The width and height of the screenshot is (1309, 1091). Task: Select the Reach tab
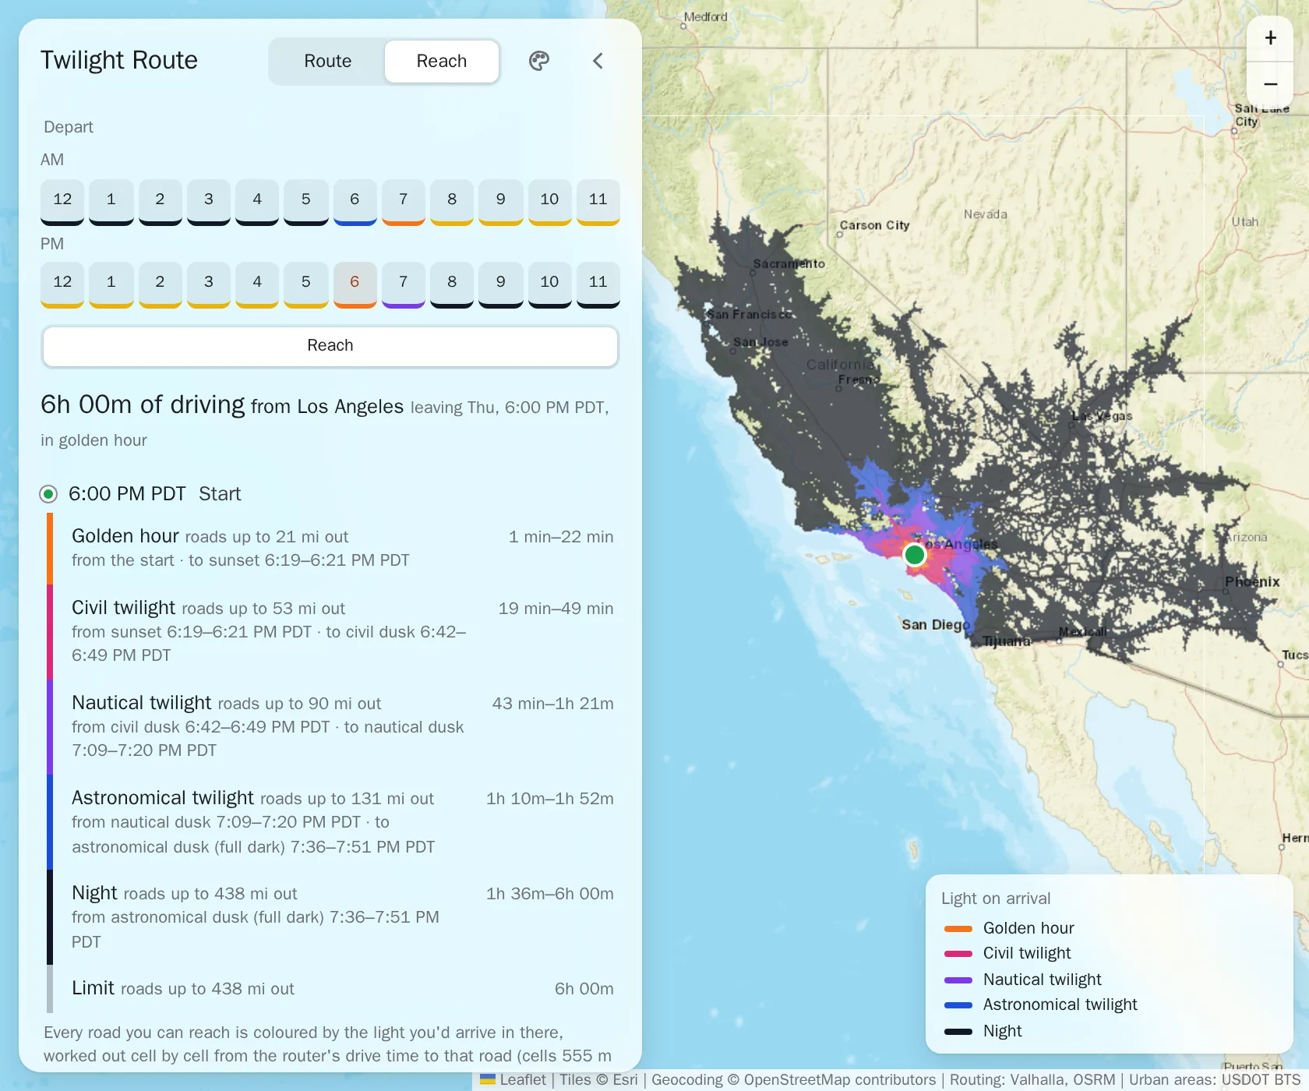pos(442,62)
